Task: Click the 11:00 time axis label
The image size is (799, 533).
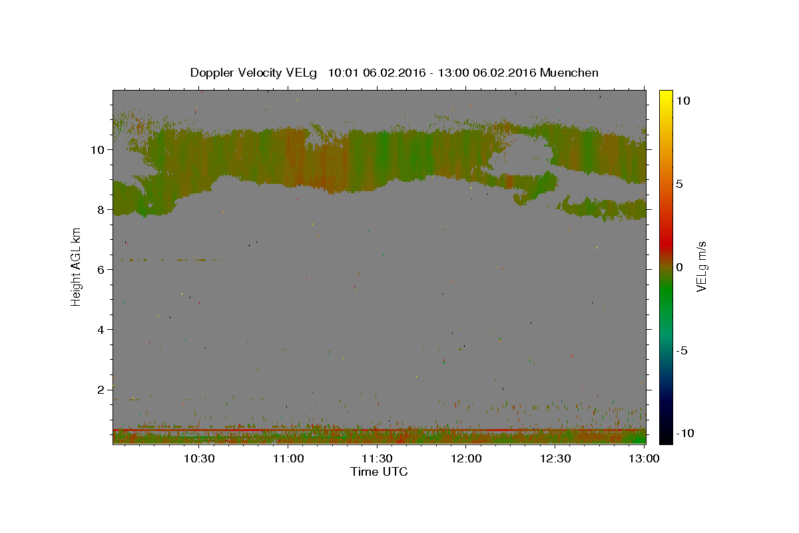Action: click(288, 459)
